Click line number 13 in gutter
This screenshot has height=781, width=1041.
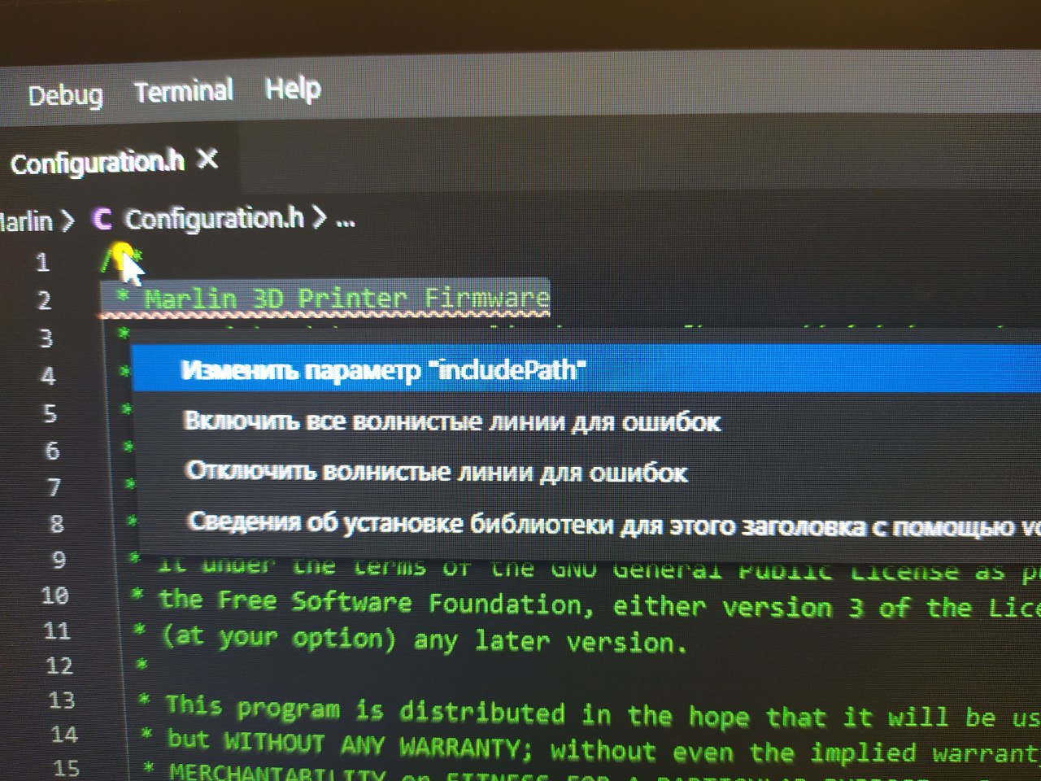pos(61,700)
